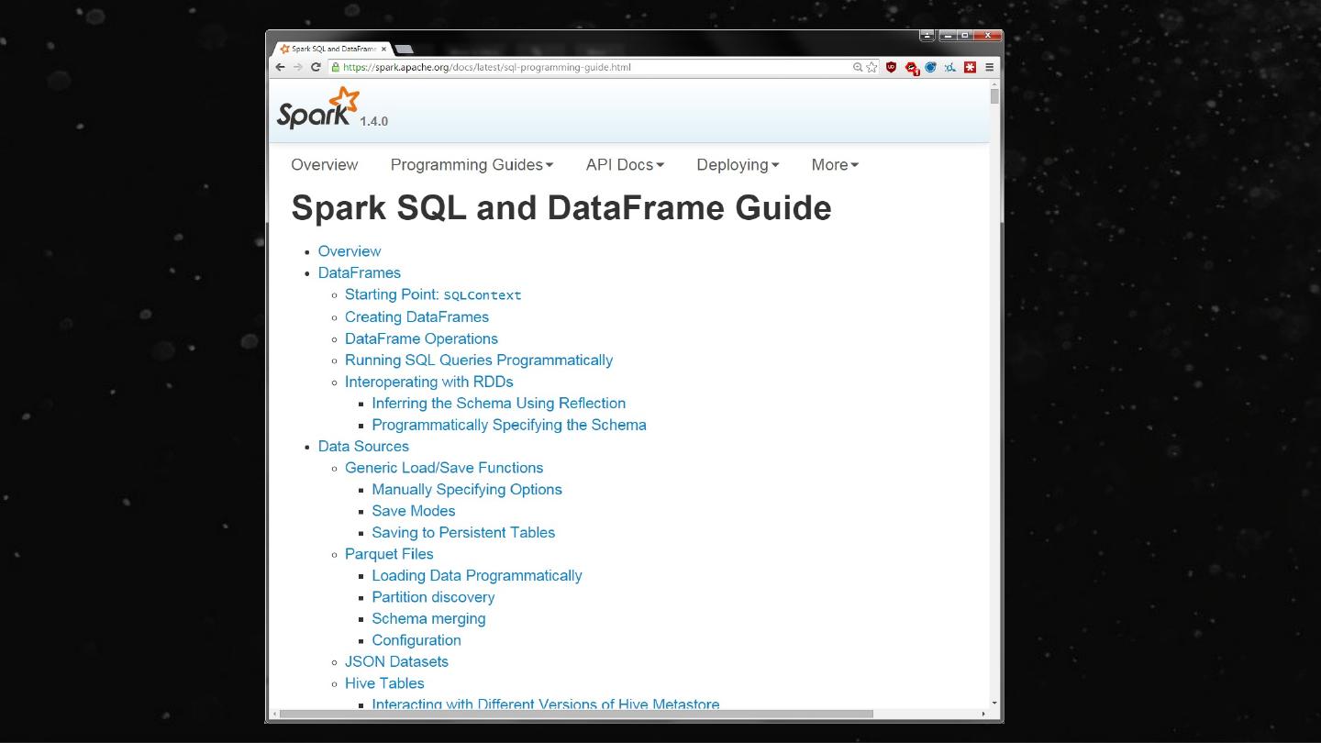Screen dimensions: 1321x743
Task: Click the browser forward arrow
Action: click(x=298, y=67)
